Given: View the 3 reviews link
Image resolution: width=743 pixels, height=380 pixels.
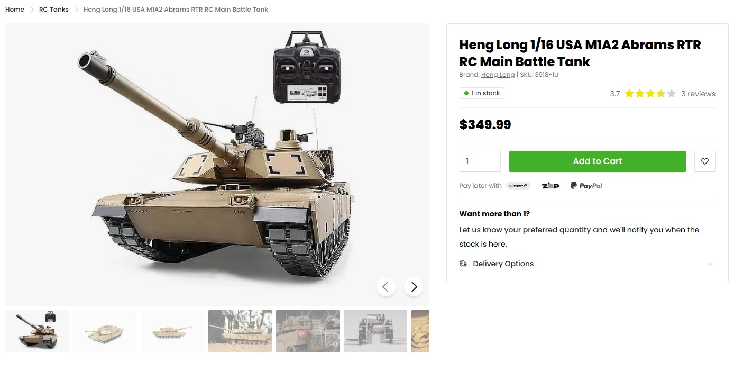Looking at the screenshot, I should 698,93.
